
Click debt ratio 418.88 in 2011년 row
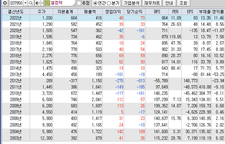[x=205, y=87]
